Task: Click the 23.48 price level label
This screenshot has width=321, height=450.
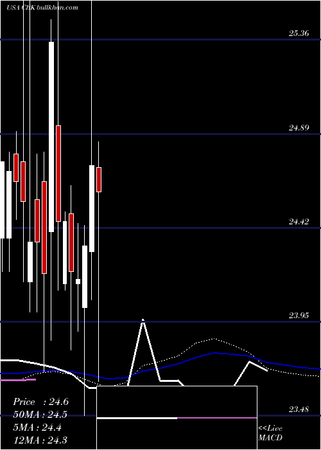Action: pyautogui.click(x=299, y=410)
